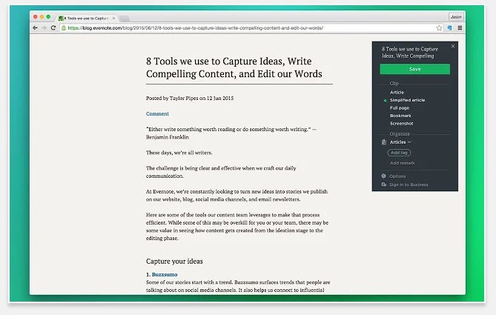Click 'Posted by Taylor Pipes on 12 Jun 2015'
The height and width of the screenshot is (315, 496).
coord(190,98)
